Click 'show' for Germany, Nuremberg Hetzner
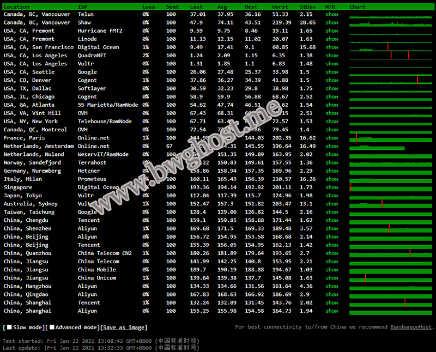Image resolution: width=436 pixels, height=352 pixels. 332,171
